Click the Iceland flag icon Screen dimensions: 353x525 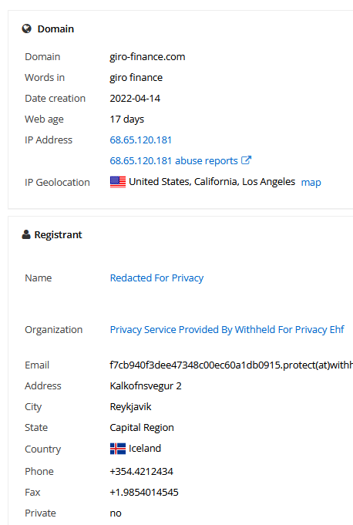pyautogui.click(x=118, y=449)
